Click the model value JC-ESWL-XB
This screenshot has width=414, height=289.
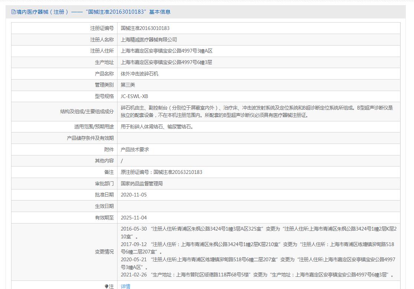[x=134, y=96]
